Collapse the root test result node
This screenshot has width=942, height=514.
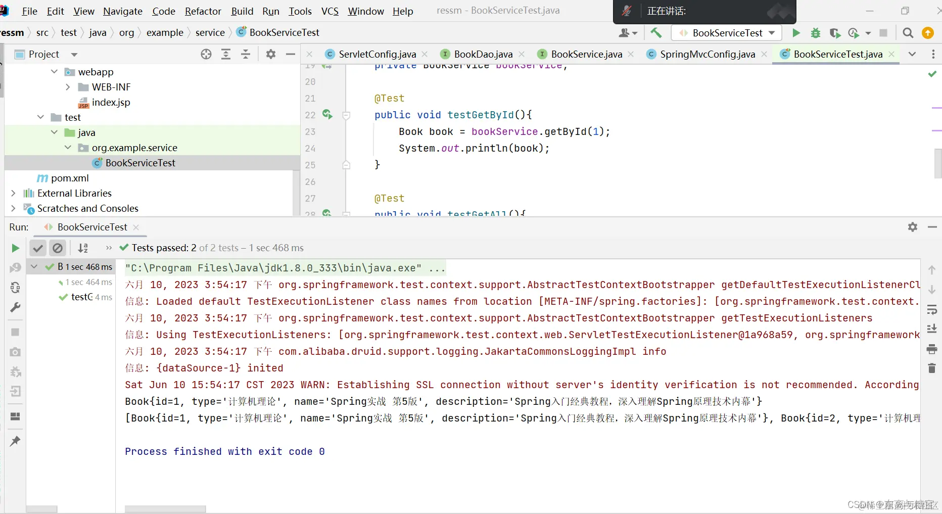tap(34, 266)
